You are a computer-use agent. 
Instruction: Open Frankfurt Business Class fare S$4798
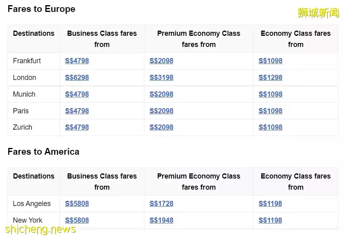click(x=77, y=61)
